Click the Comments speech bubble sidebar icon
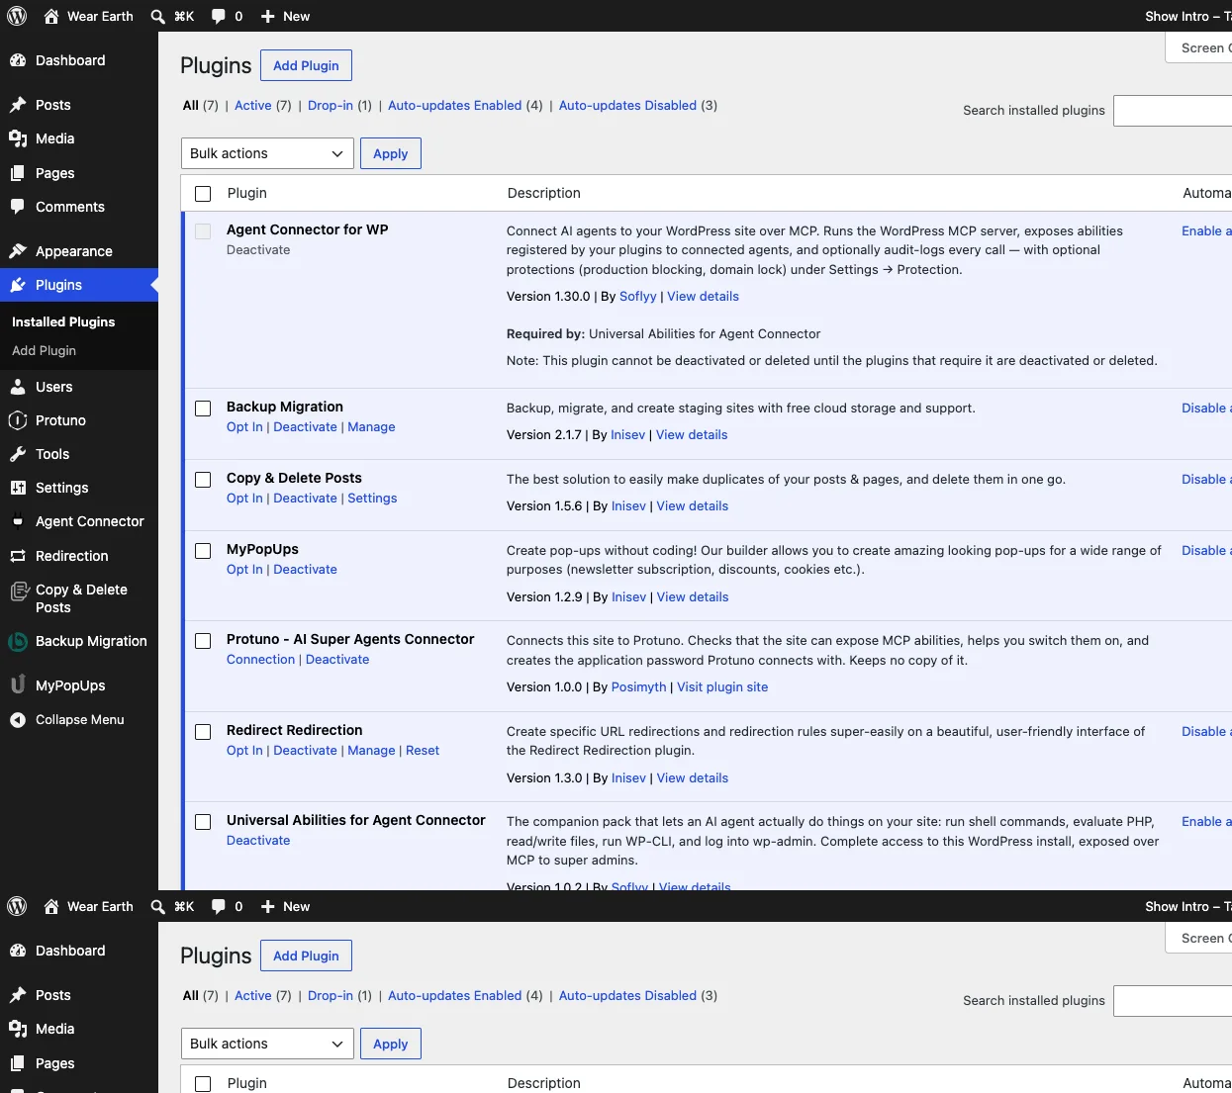This screenshot has height=1093, width=1232. click(18, 207)
